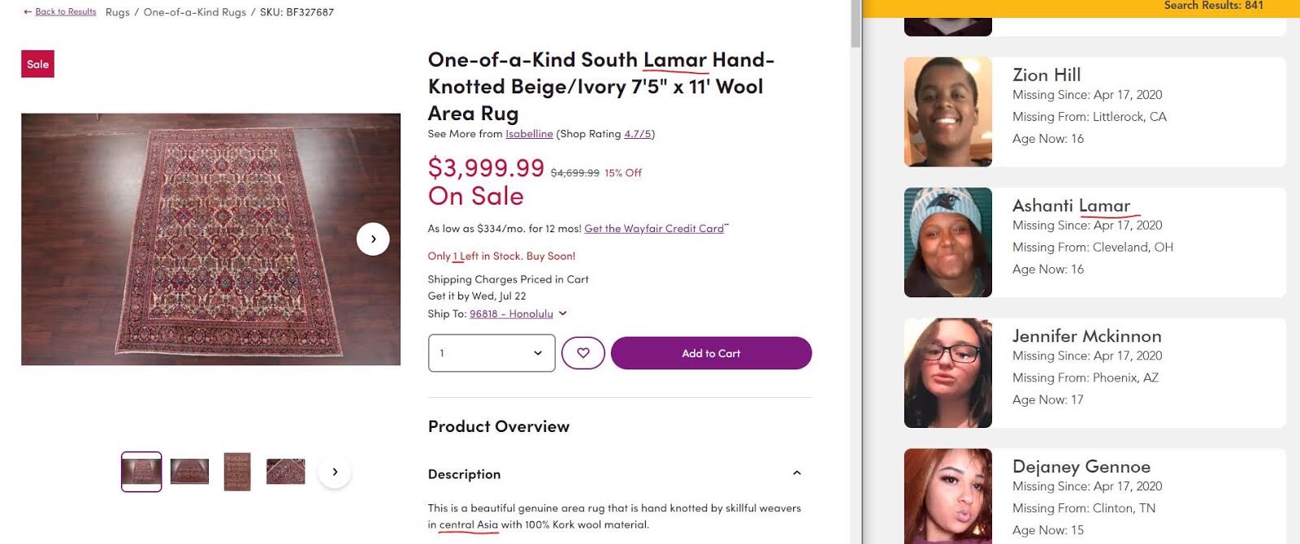The image size is (1300, 544).
Task: Expand the Ship To Honolulu location dropdown
Action: [562, 313]
